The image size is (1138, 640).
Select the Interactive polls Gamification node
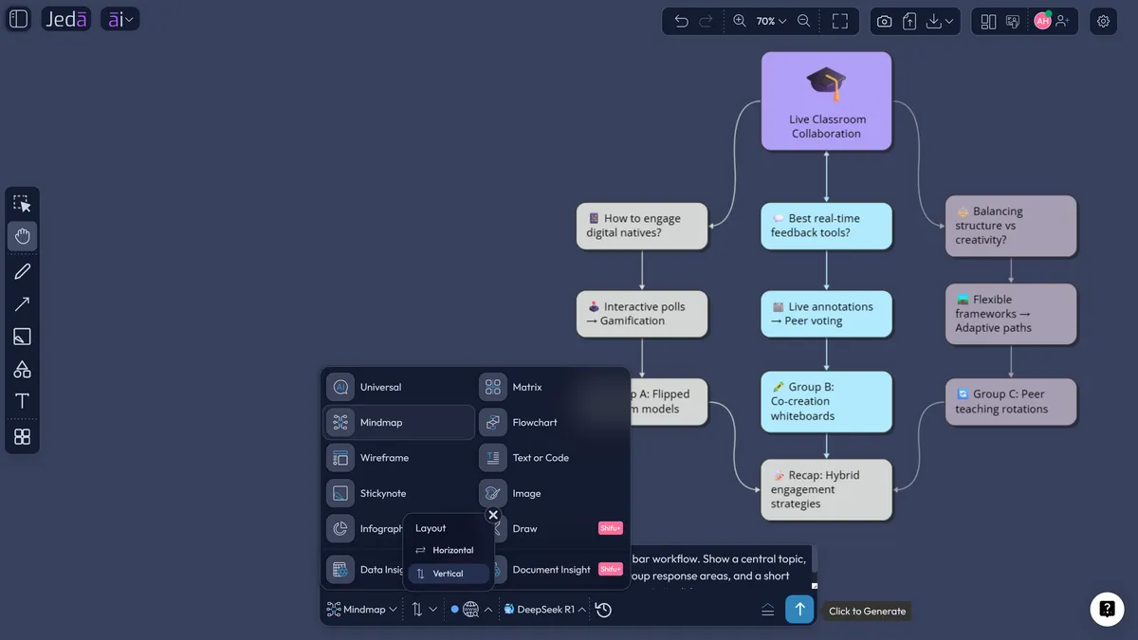[x=642, y=314]
